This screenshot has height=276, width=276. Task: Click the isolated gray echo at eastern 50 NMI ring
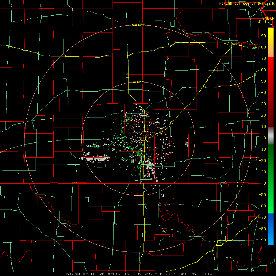pyautogui.click(x=187, y=144)
